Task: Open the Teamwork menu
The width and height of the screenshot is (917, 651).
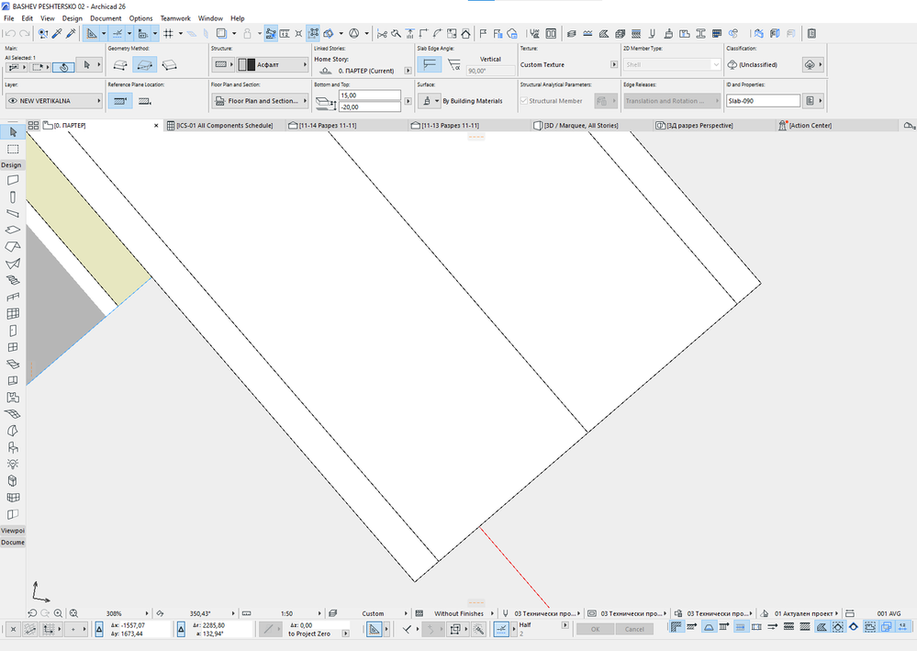Action: pyautogui.click(x=175, y=18)
